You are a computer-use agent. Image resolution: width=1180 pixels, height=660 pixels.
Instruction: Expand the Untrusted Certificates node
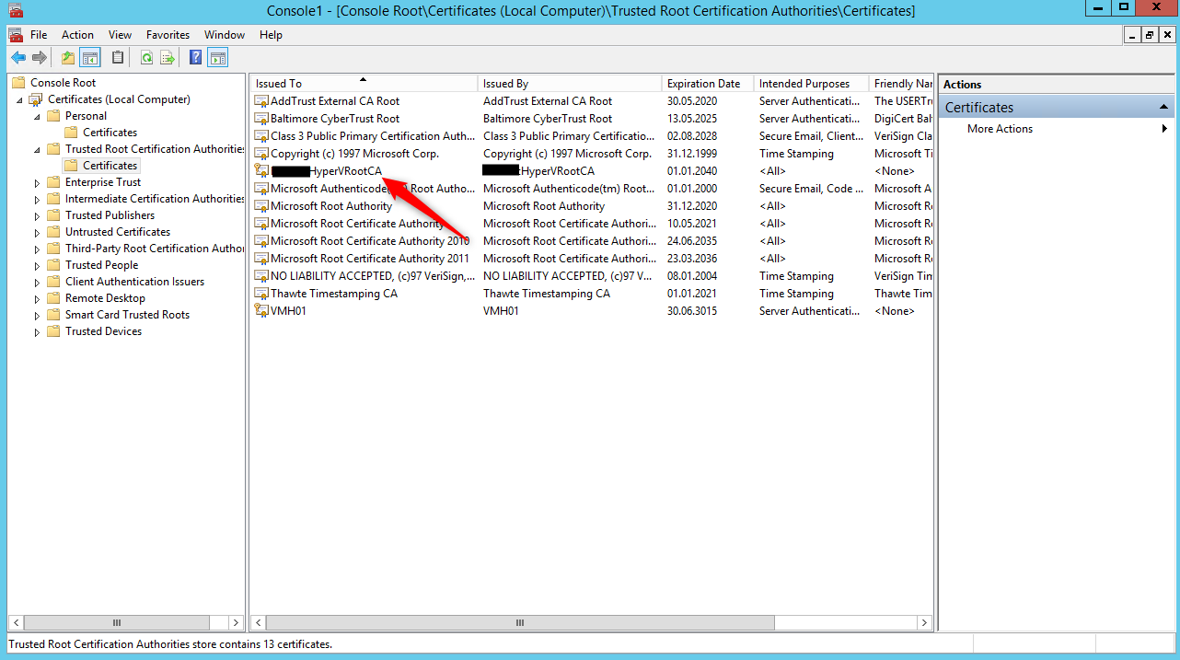(38, 232)
